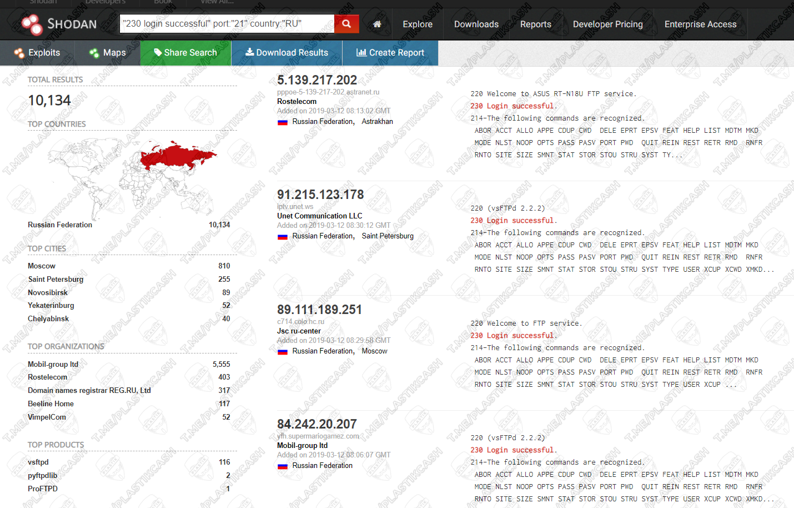Filter by Mobil-group ltd organization
This screenshot has width=794, height=508.
coord(53,365)
